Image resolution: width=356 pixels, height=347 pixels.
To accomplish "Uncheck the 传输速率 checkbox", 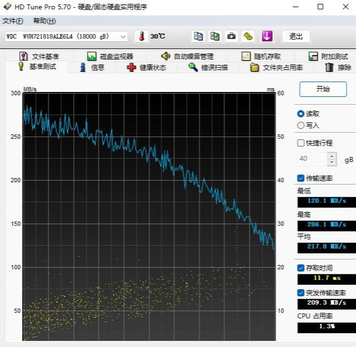I will pos(301,178).
